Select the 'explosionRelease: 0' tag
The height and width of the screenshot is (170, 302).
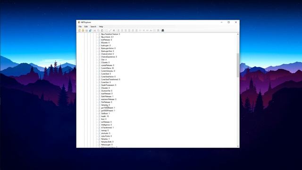point(109,99)
